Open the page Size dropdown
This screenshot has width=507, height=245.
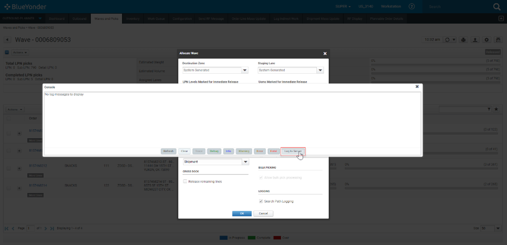point(498,228)
